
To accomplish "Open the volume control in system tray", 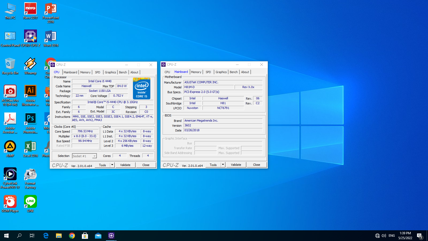I will point(384,236).
